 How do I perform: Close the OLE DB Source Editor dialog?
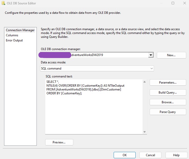point(184,3)
